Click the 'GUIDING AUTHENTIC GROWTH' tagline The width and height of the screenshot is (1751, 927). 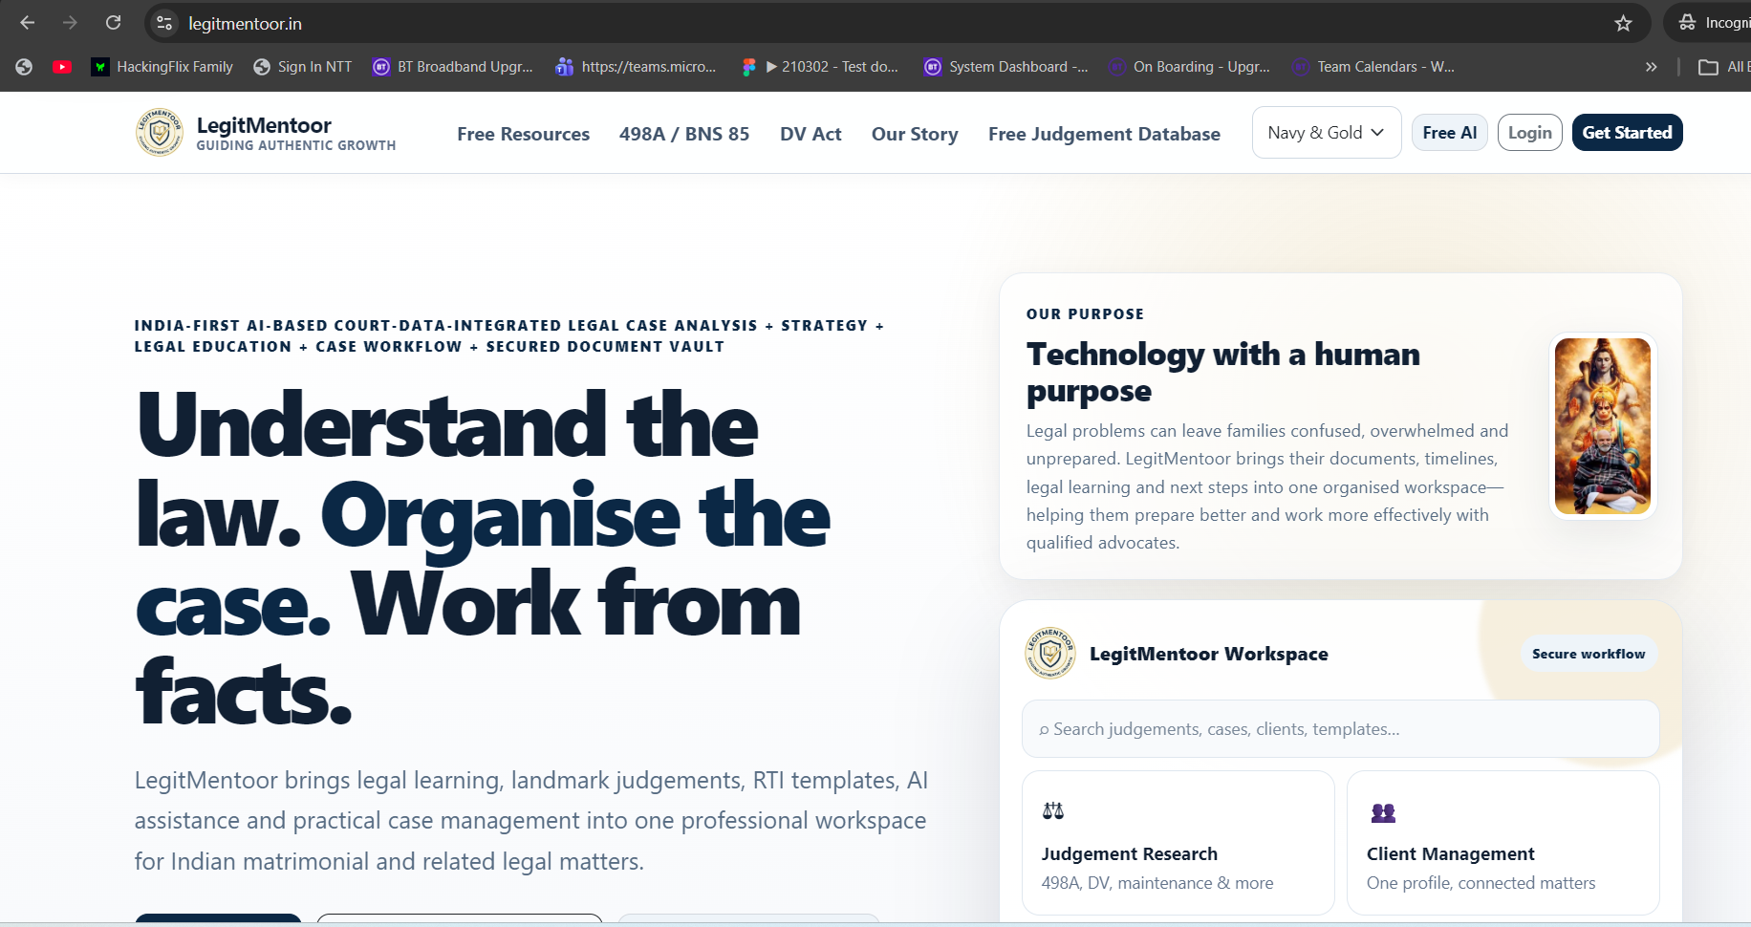(x=296, y=146)
